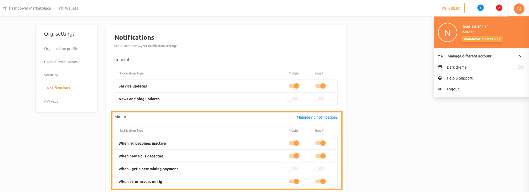Click the orange N profile avatar in the top bar
The height and width of the screenshot is (192, 529).
point(519,9)
